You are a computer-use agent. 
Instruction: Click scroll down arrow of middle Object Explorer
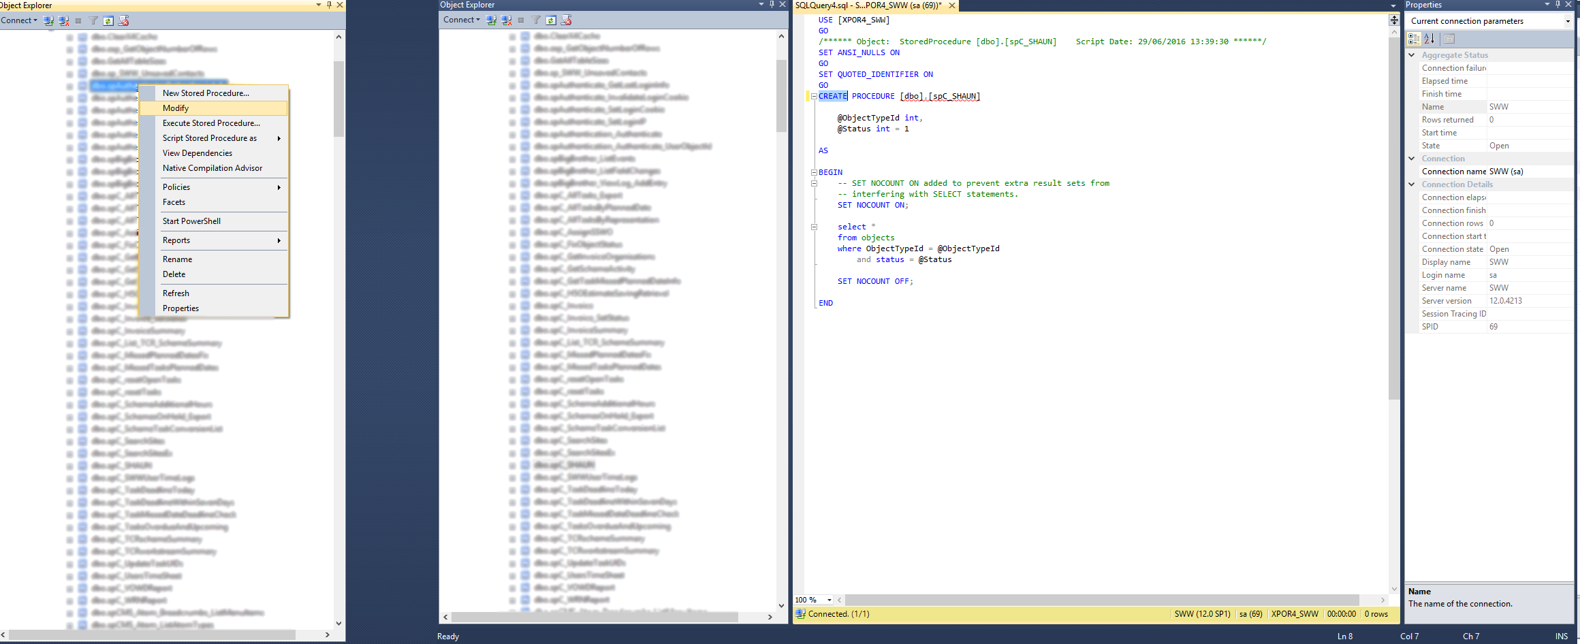[781, 605]
